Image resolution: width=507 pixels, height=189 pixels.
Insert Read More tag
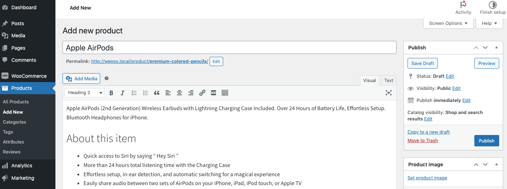tap(214, 93)
